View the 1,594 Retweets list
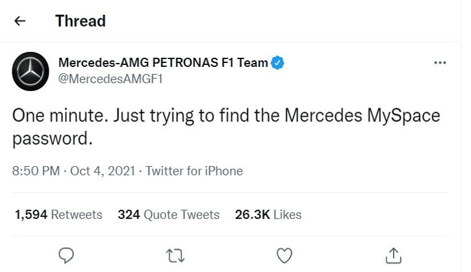Viewport: 471px width, 272px height. click(58, 214)
